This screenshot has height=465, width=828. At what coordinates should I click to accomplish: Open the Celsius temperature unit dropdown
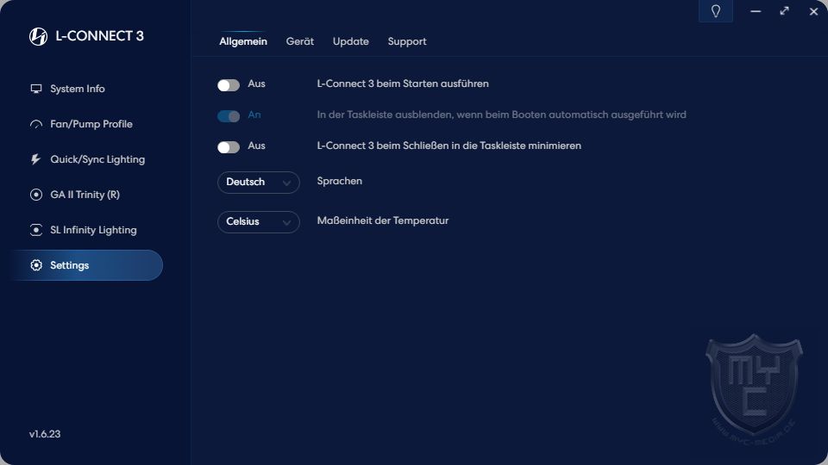pos(258,222)
